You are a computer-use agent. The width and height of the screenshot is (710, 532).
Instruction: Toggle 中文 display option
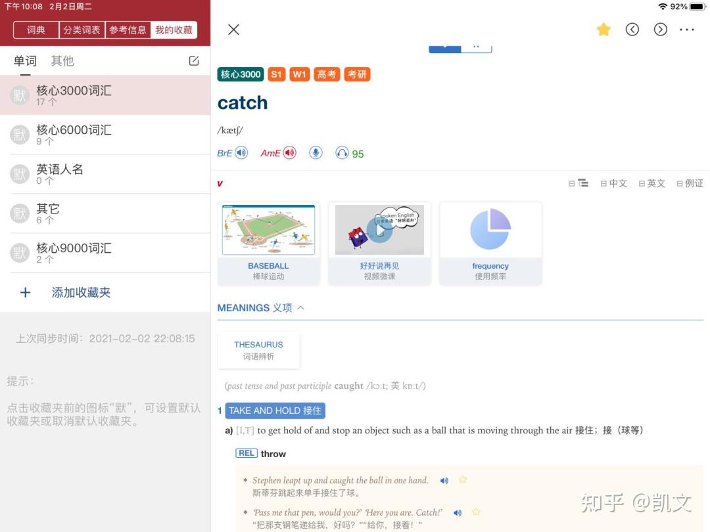click(x=613, y=183)
